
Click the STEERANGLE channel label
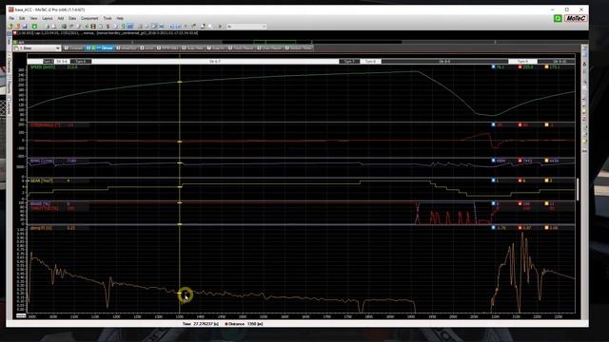(x=46, y=125)
